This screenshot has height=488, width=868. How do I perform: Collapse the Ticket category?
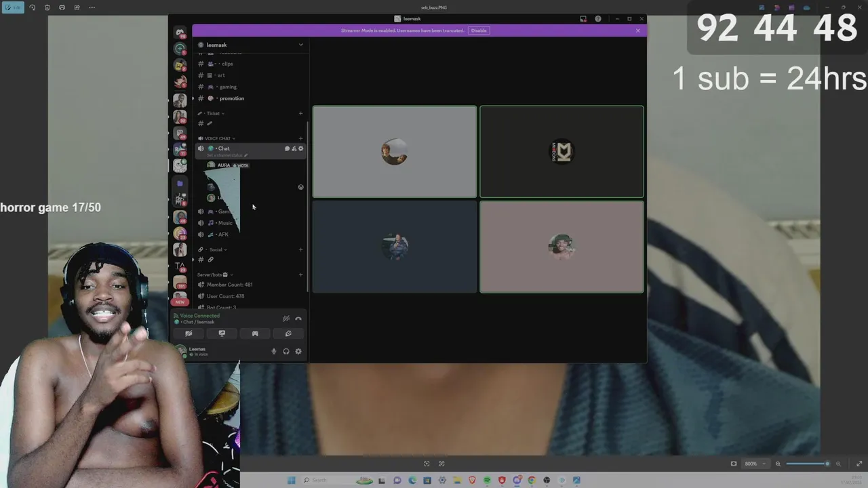(x=212, y=113)
